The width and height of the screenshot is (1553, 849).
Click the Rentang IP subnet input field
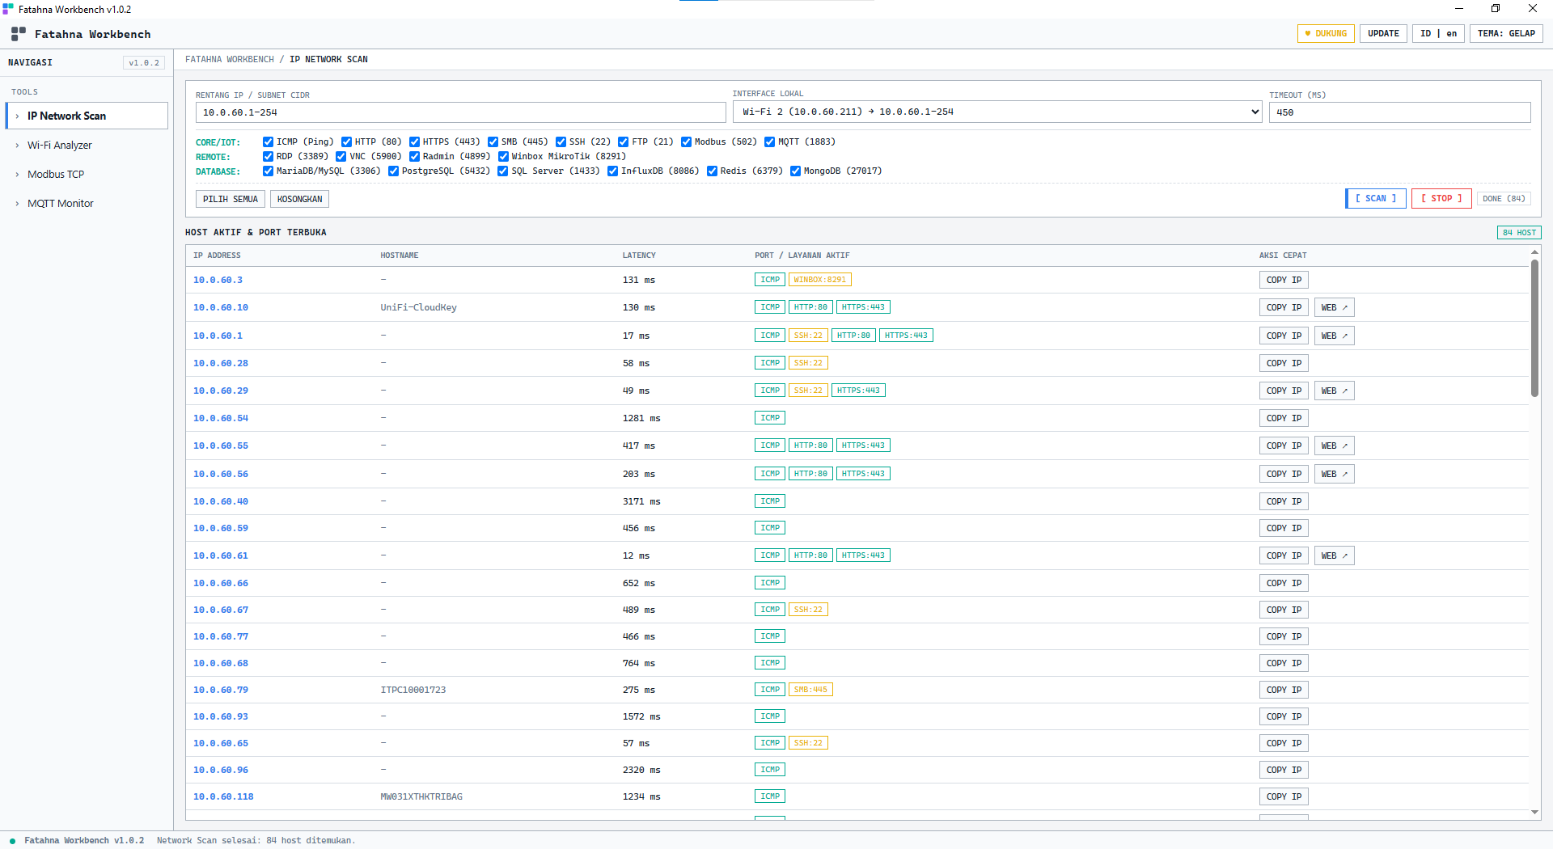point(460,112)
